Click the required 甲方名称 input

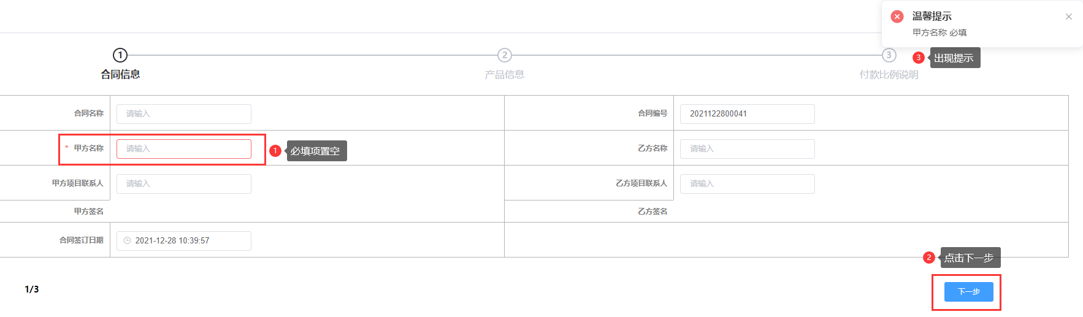tap(183, 149)
